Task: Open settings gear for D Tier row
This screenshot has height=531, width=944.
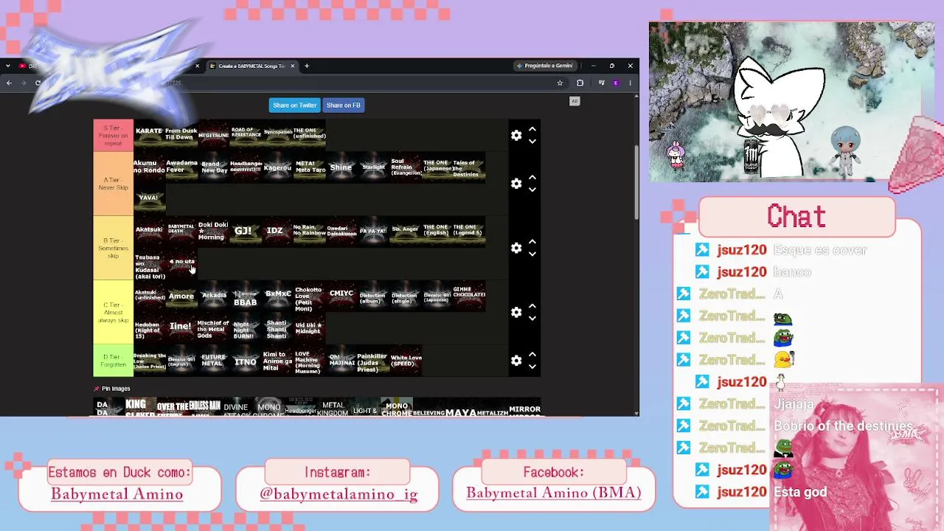Action: pos(516,361)
